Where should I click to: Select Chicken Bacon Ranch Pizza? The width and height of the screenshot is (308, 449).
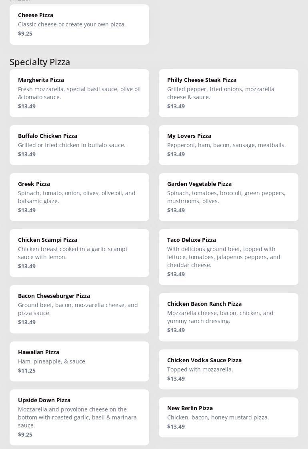coord(228,317)
